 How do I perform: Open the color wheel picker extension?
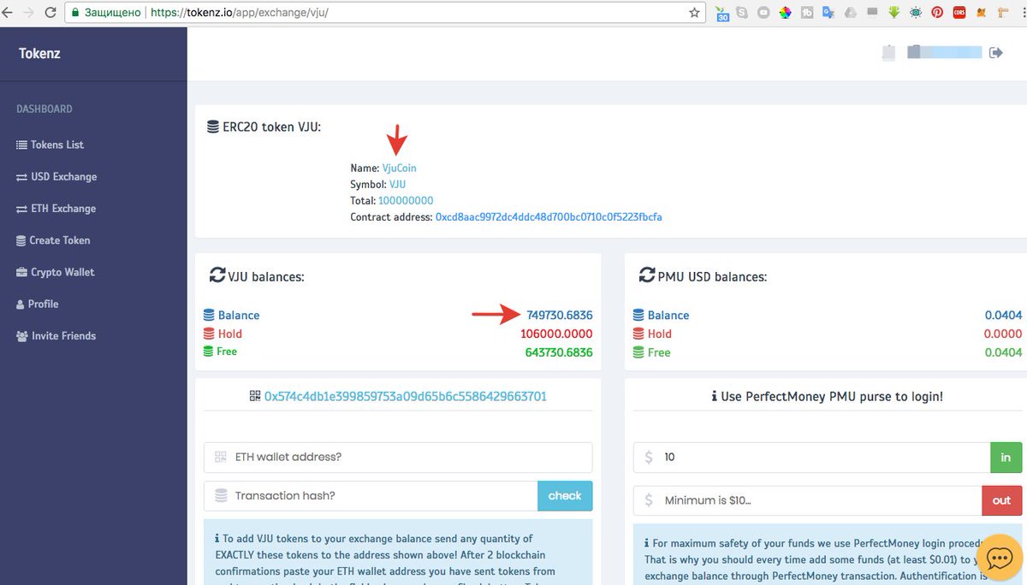pyautogui.click(x=785, y=13)
